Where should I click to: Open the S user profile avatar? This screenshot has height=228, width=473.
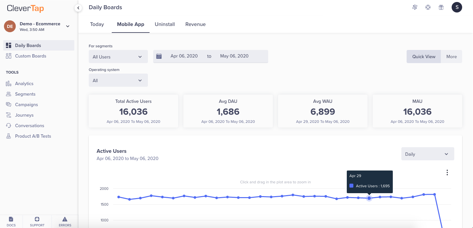(457, 7)
